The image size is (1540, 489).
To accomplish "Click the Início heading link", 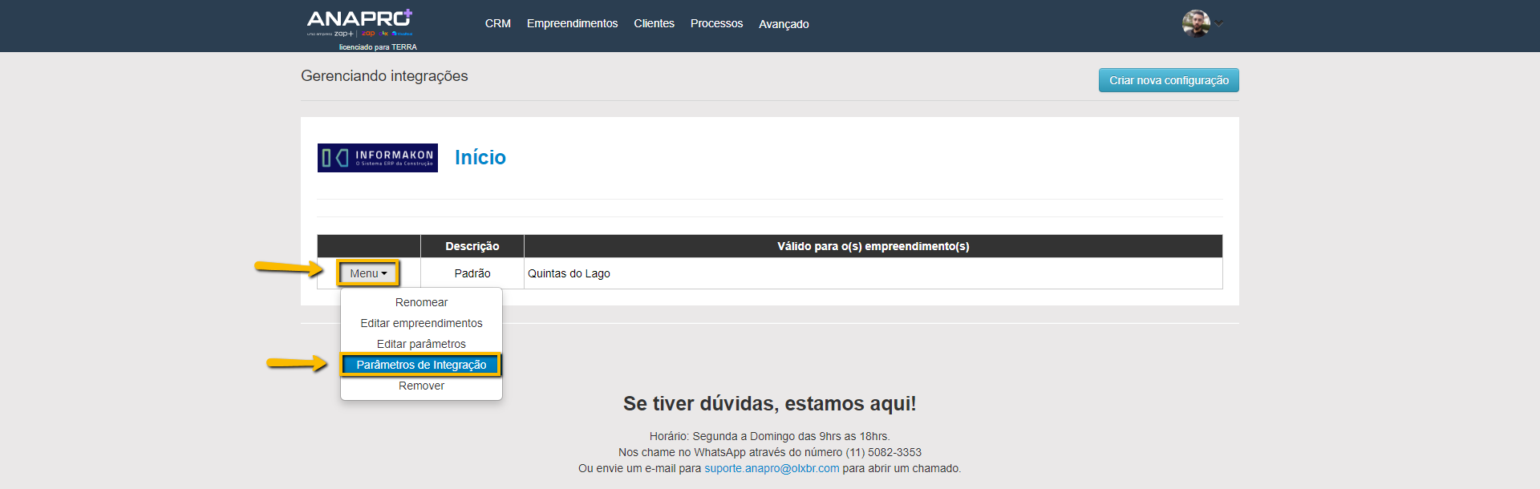I will point(480,158).
